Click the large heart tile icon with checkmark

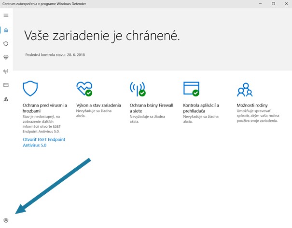point(84,89)
